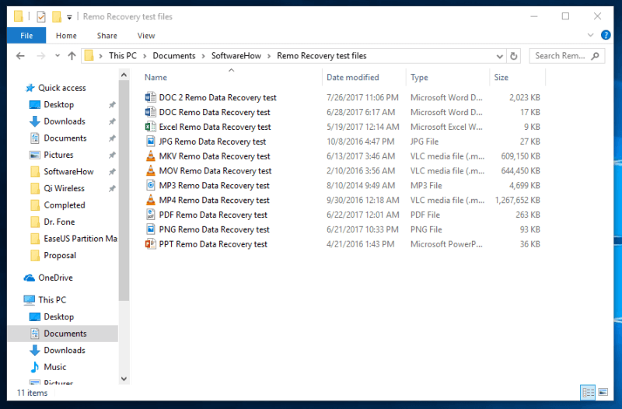Select OneDrive in navigation pane
622x409 pixels.
tap(55, 278)
